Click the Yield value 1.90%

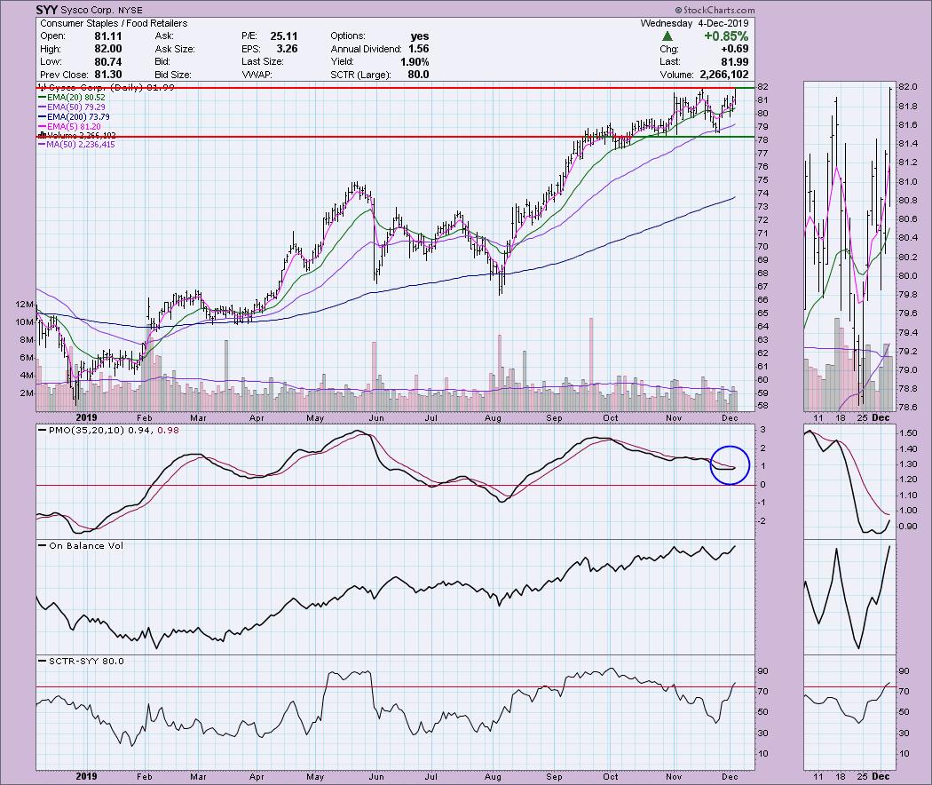pyautogui.click(x=415, y=62)
